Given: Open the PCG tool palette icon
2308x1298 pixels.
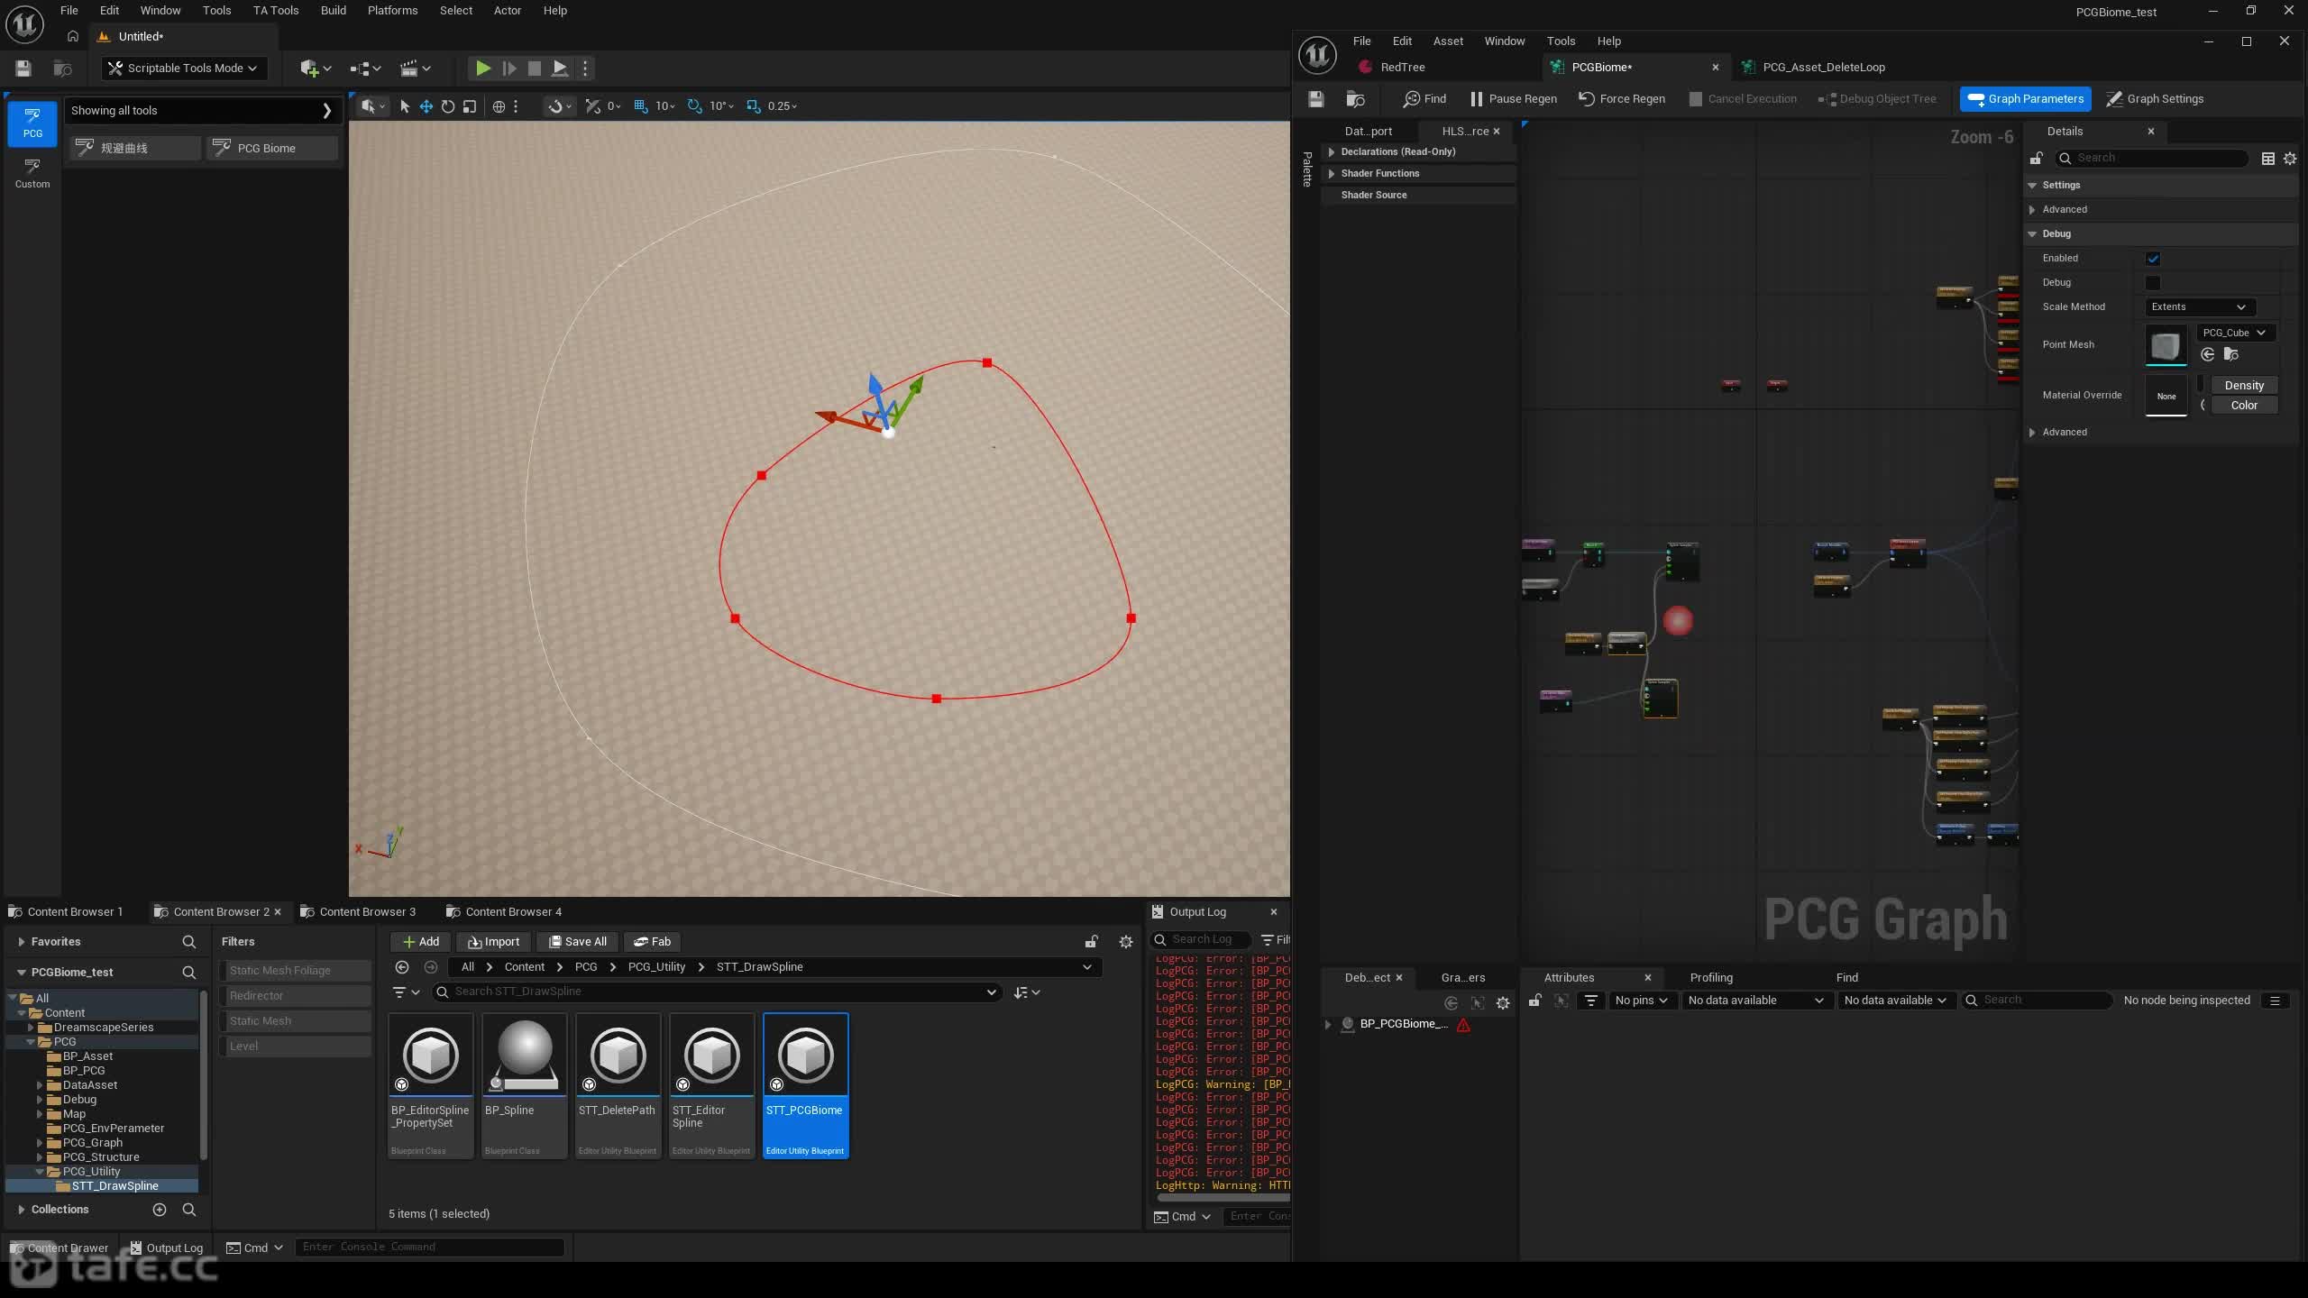Looking at the screenshot, I should coord(32,123).
